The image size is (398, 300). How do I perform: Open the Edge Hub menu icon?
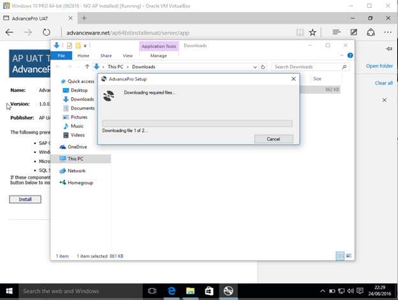[336, 32]
